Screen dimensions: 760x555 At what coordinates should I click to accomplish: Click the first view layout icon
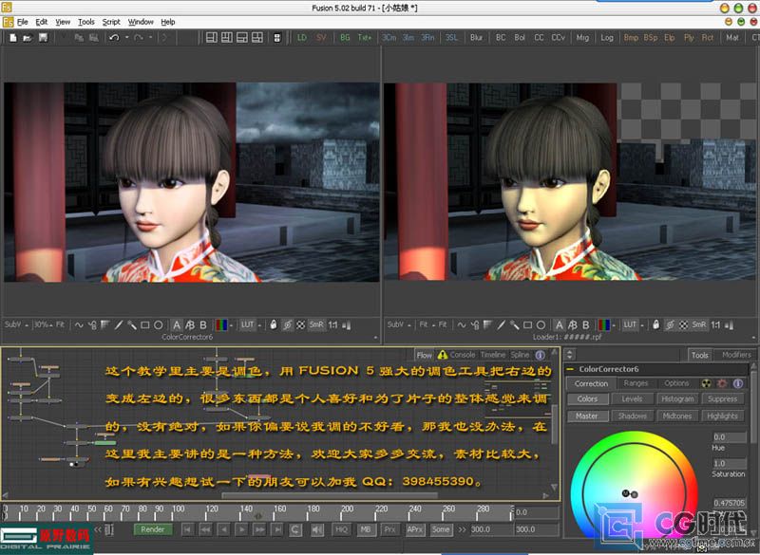point(212,38)
